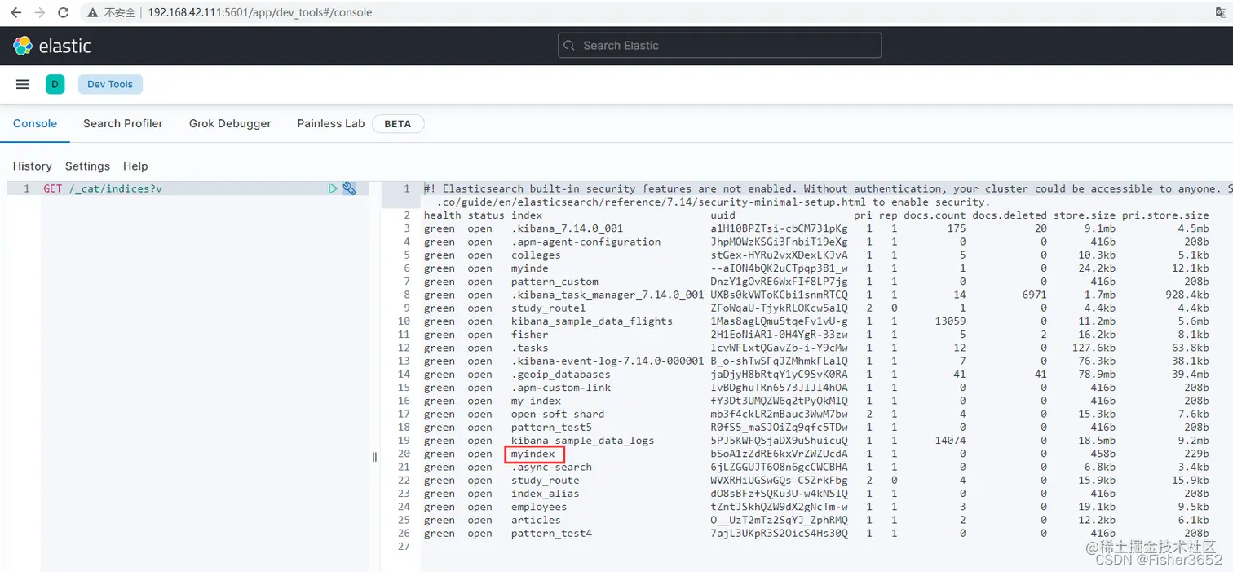
Task: Click the health column header
Action: point(443,215)
